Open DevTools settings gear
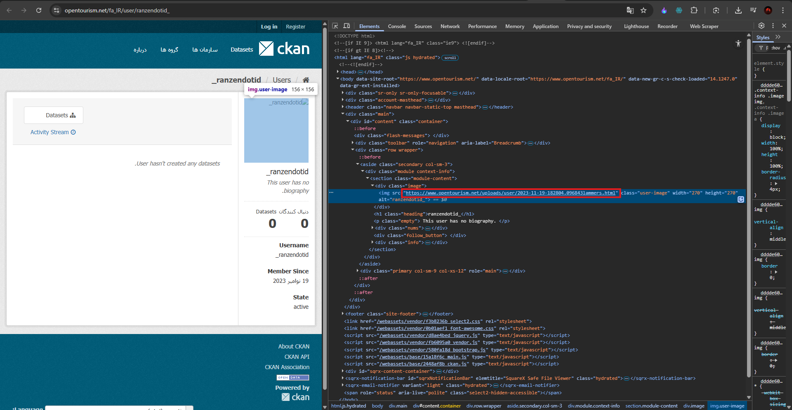Image resolution: width=792 pixels, height=410 pixels. pyautogui.click(x=761, y=26)
